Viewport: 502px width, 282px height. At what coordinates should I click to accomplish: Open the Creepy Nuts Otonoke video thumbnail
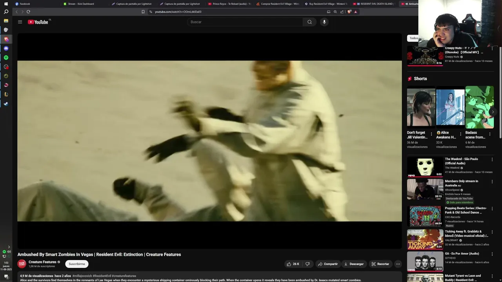click(x=425, y=56)
